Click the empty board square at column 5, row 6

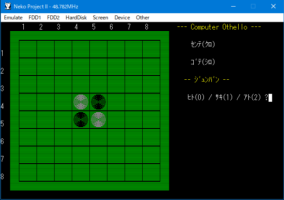[x=98, y=137]
